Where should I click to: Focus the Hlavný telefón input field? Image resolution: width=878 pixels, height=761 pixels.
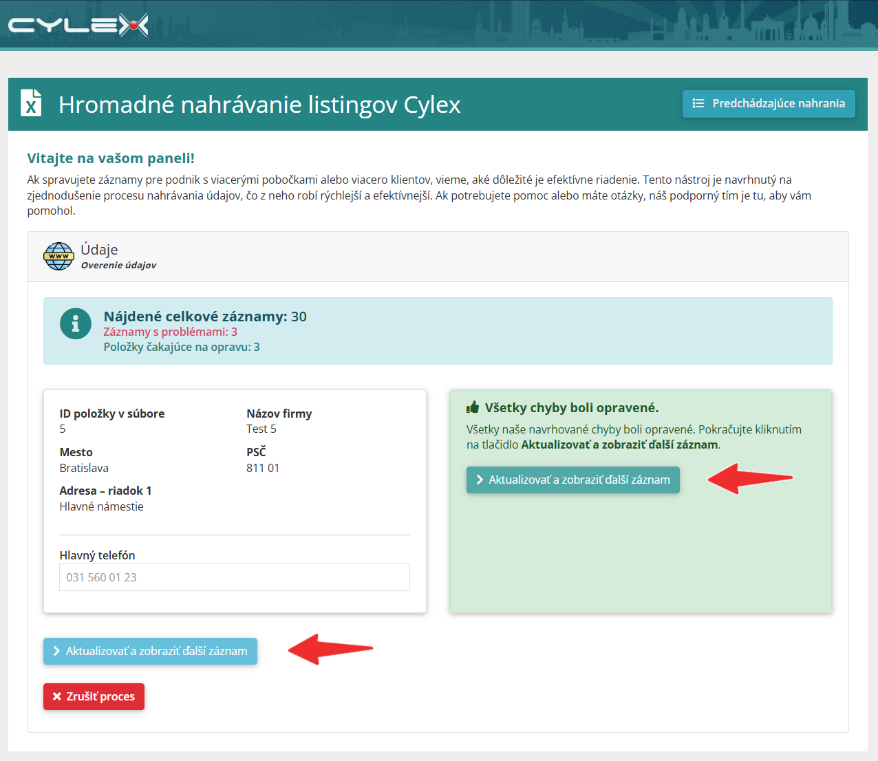pyautogui.click(x=235, y=577)
